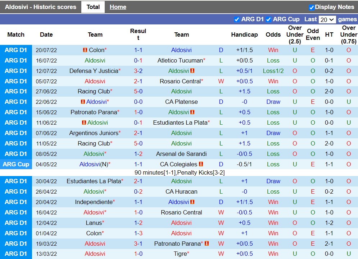Click red card icon in Independiente 1-1 row
358x259 pixels.
[x=192, y=202]
